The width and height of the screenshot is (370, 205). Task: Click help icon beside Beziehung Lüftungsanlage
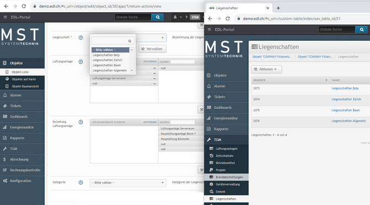(x=81, y=122)
